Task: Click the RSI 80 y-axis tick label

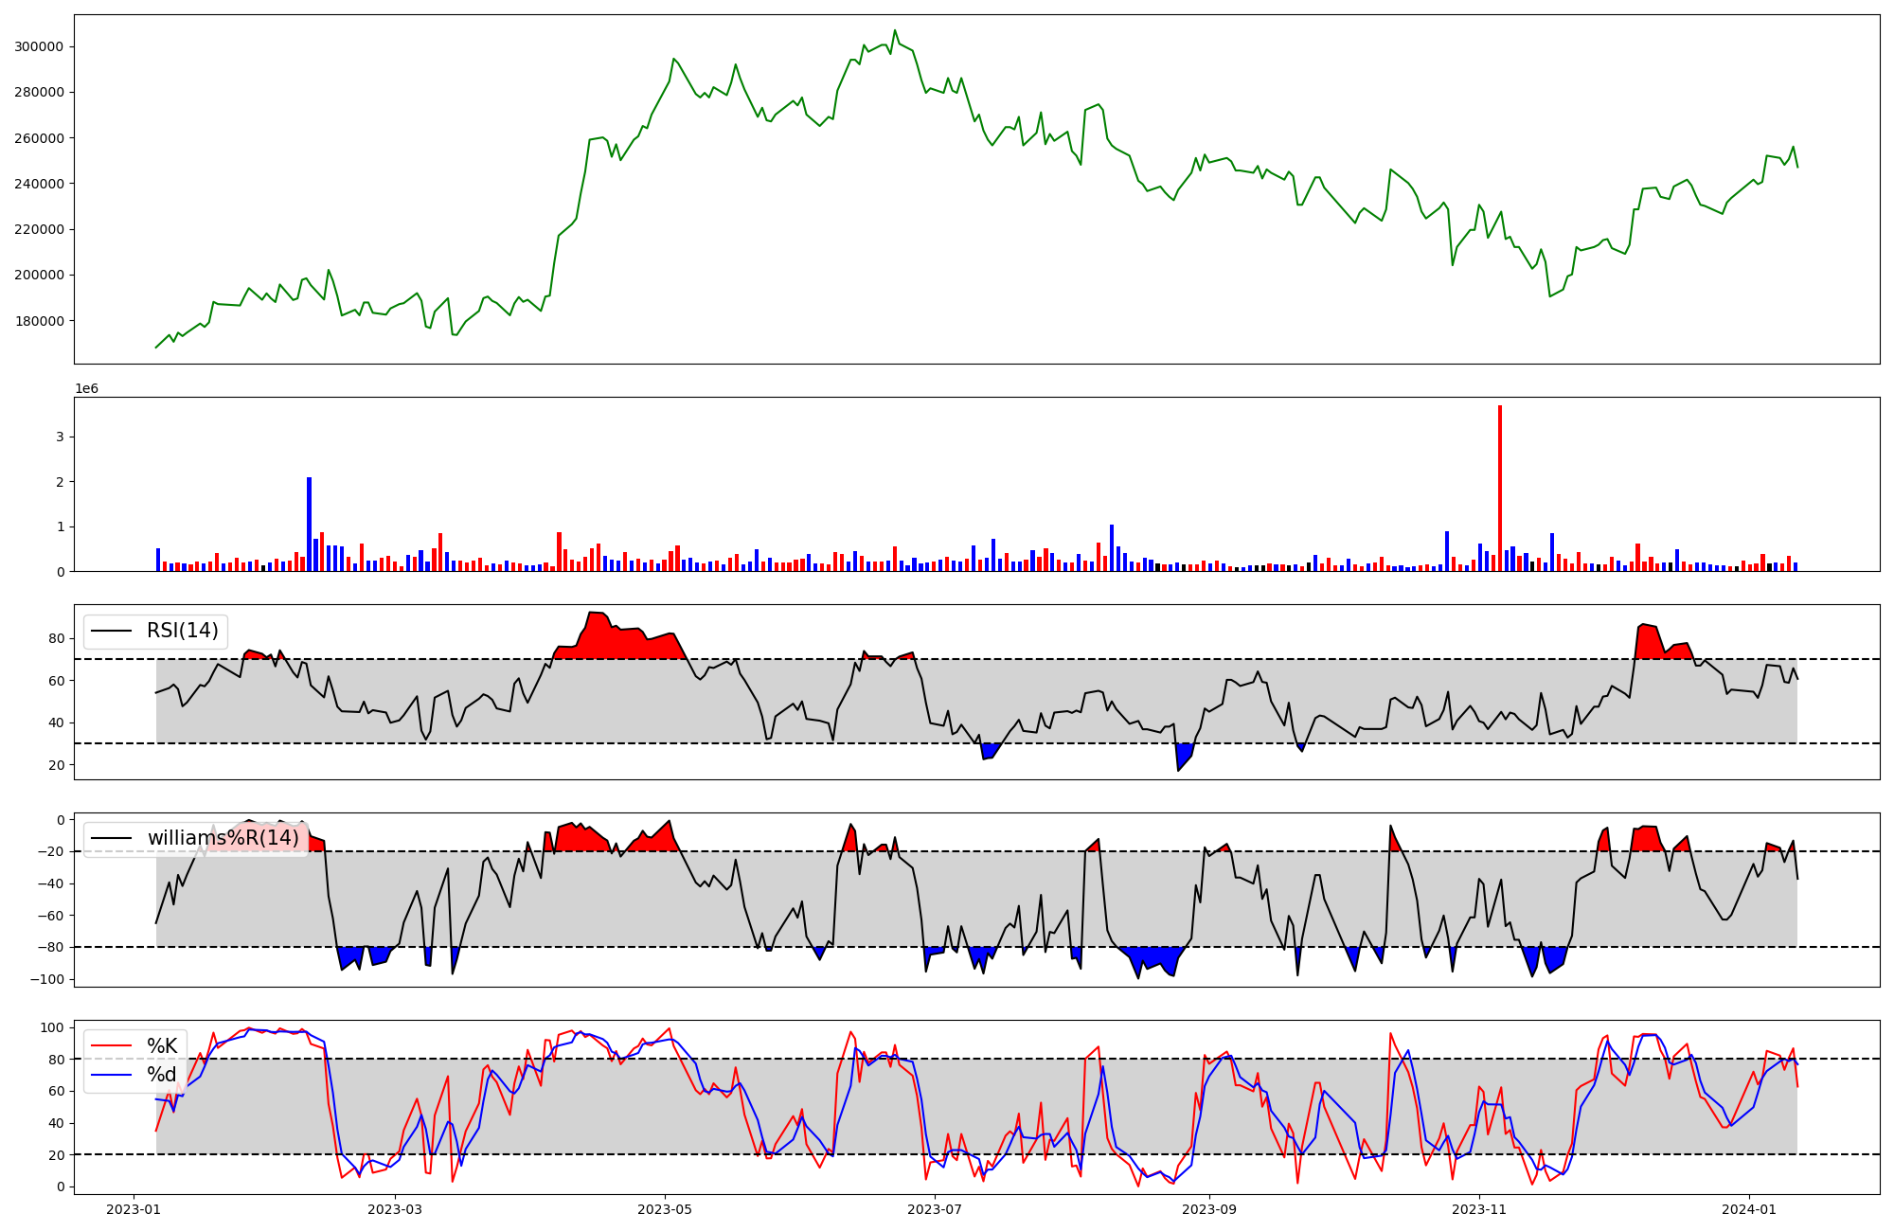Action: [56, 639]
